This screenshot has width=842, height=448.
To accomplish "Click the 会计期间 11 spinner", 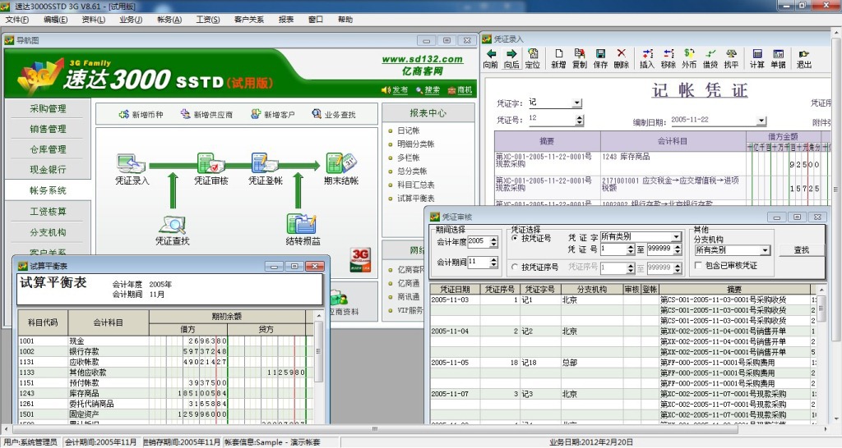I will tap(494, 263).
